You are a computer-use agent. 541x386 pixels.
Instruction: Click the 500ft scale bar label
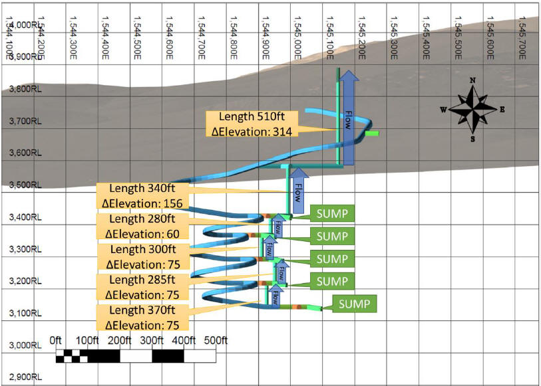pos(216,341)
